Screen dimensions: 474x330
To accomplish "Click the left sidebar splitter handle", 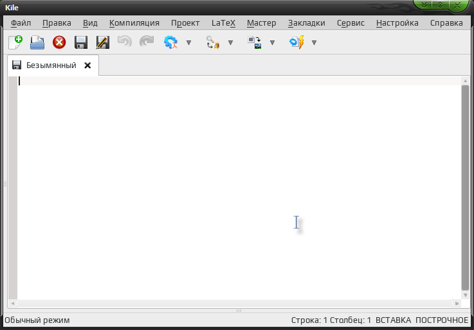I will point(5,184).
